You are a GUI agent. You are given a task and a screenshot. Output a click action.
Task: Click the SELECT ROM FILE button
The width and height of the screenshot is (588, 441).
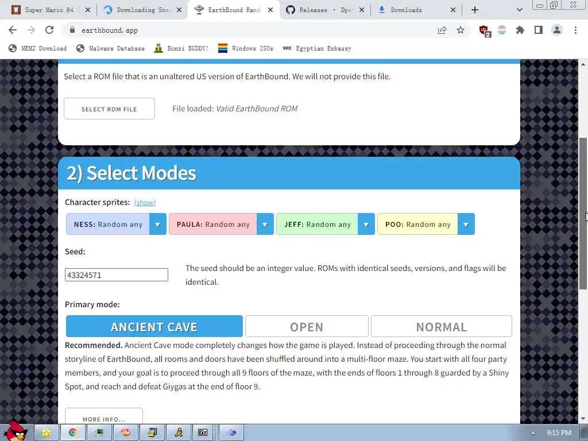[x=109, y=109]
